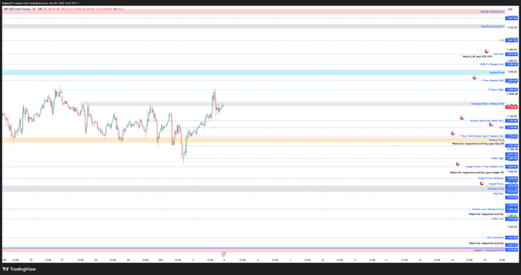Viewport: 521px width, 275px height.
Task: Select the Upside Pivot zone label
Action: [496, 73]
